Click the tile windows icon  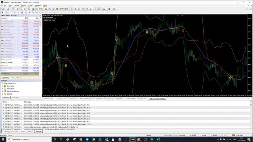click(x=91, y=9)
